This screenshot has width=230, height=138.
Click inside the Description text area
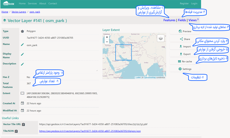coord(61,66)
